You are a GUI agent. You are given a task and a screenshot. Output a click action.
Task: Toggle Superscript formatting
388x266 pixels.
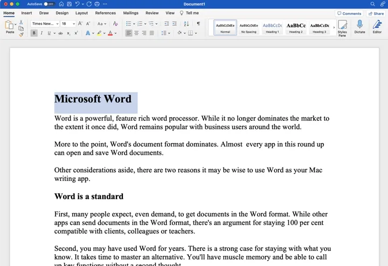[x=76, y=33]
